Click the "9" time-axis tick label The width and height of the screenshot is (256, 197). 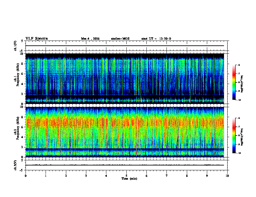(207, 176)
